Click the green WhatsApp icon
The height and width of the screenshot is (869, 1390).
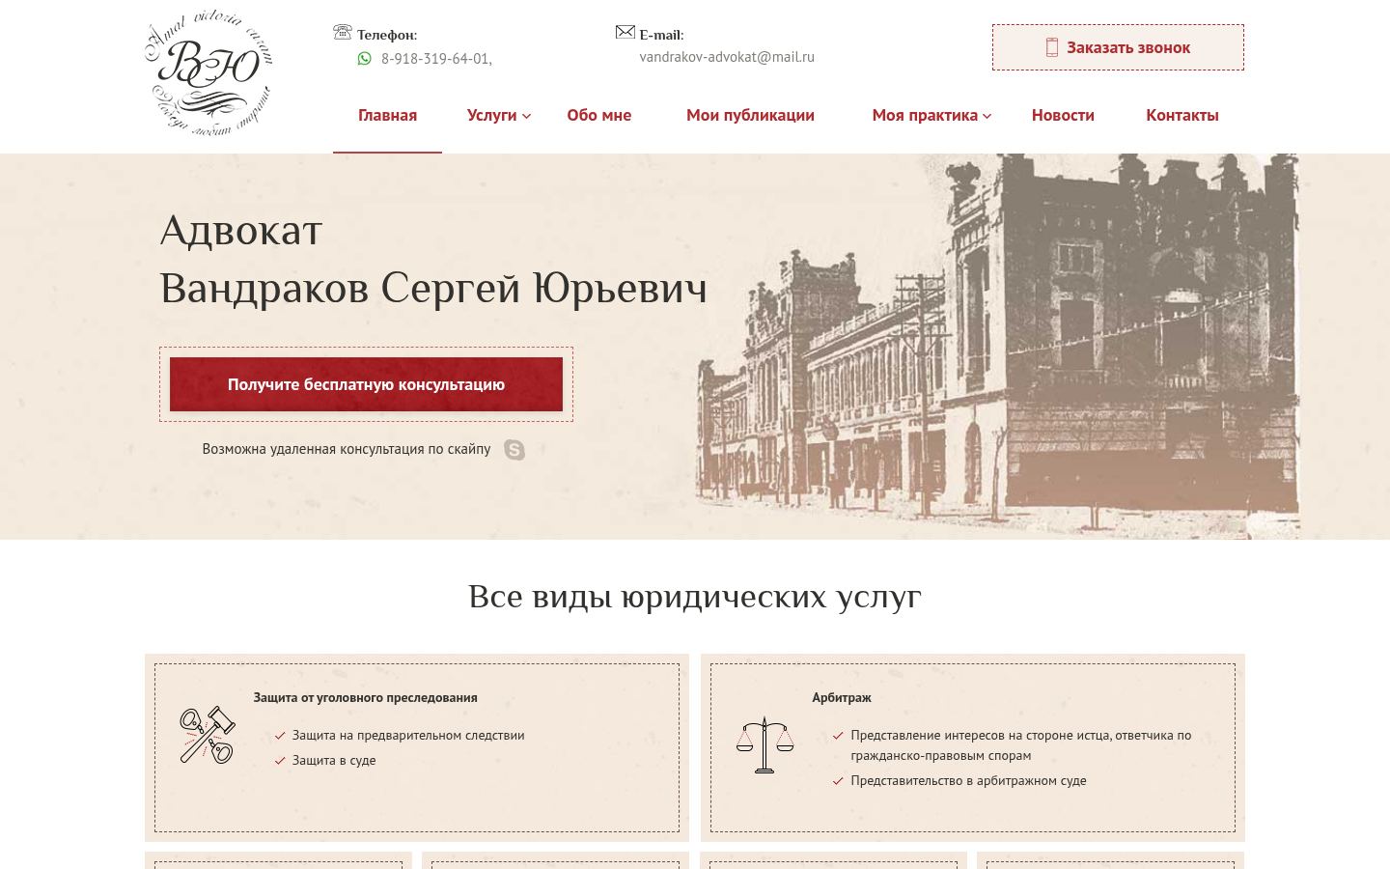(364, 58)
